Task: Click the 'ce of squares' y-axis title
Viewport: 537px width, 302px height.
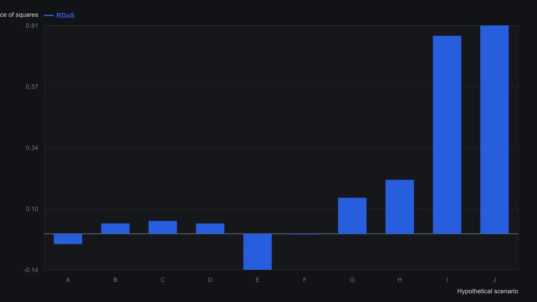Action: click(x=19, y=15)
